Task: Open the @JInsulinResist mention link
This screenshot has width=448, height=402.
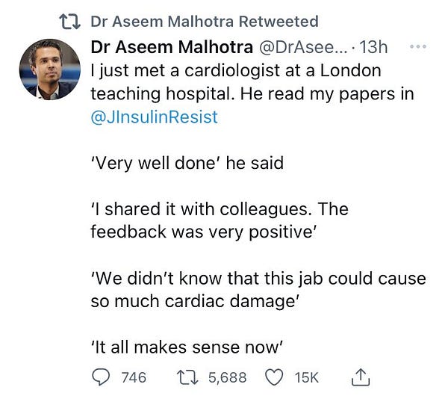Action: click(x=155, y=117)
